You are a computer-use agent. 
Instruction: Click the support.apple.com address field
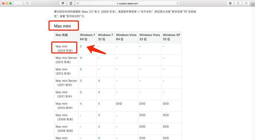pyautogui.click(x=128, y=3)
